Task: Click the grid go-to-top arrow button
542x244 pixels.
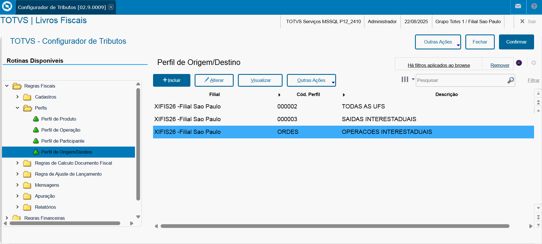Action: (x=538, y=93)
